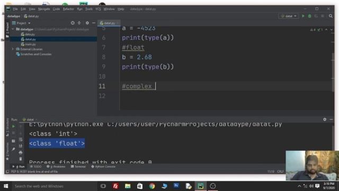Click Restore Layout icon in Run panel
This screenshot has height=191, width=339.
(x=13, y=141)
